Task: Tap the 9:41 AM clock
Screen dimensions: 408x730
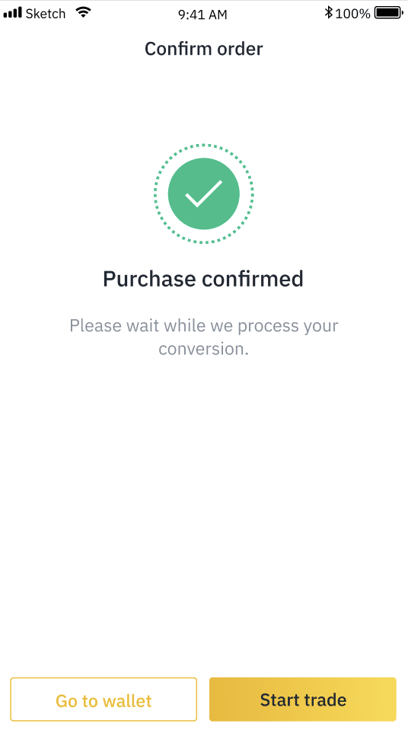Action: (x=202, y=15)
